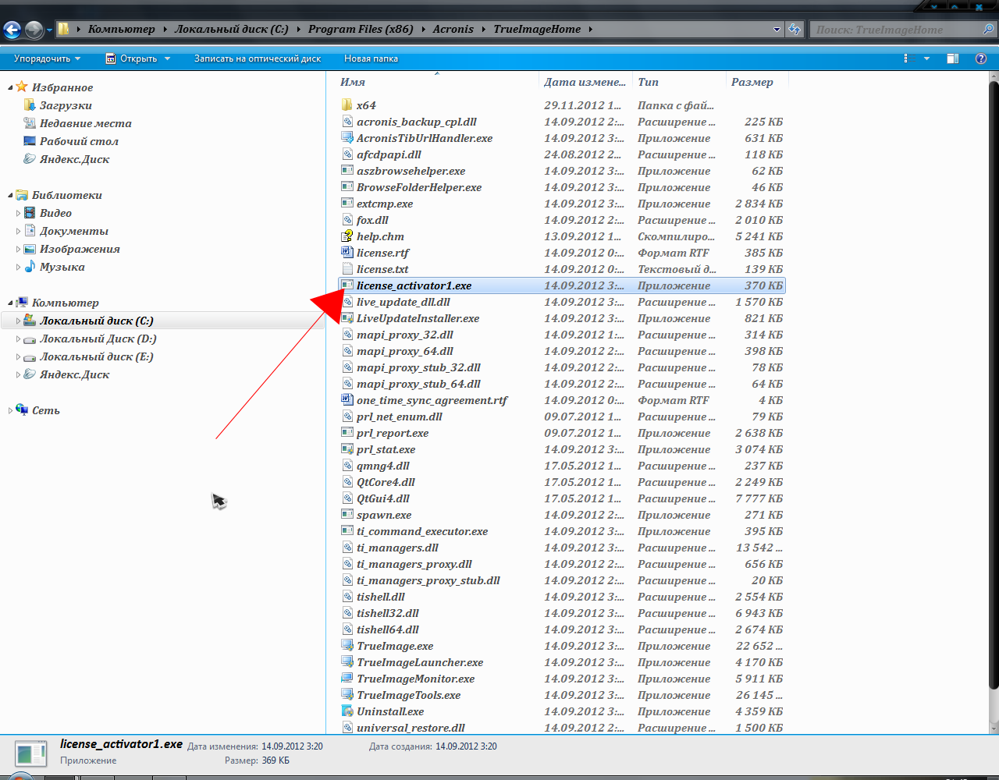Click the Локальный диск (C:) drive icon
Screen dimensions: 999x780
click(30, 320)
